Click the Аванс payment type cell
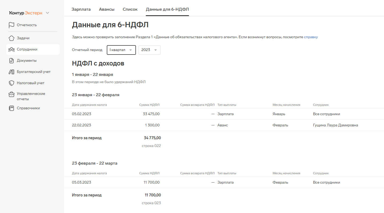 [223, 125]
